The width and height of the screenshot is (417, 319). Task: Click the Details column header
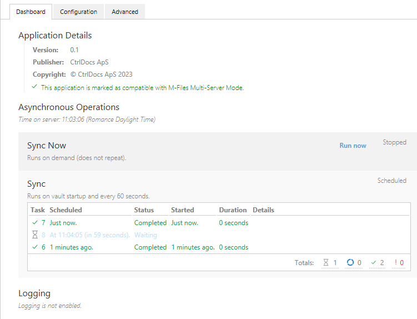point(263,210)
